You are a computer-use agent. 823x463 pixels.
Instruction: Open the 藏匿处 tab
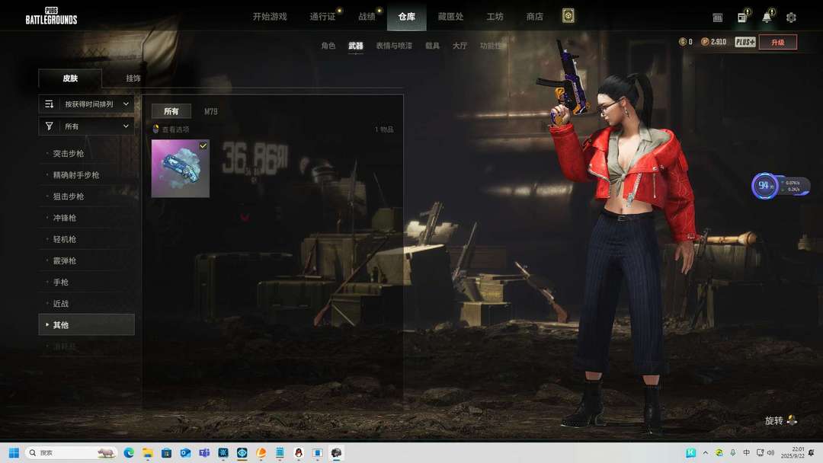[x=450, y=17]
